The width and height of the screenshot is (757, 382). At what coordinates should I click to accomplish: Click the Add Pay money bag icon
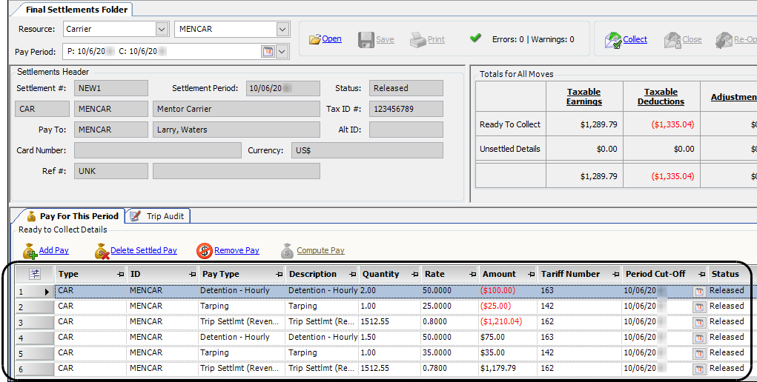pos(30,251)
